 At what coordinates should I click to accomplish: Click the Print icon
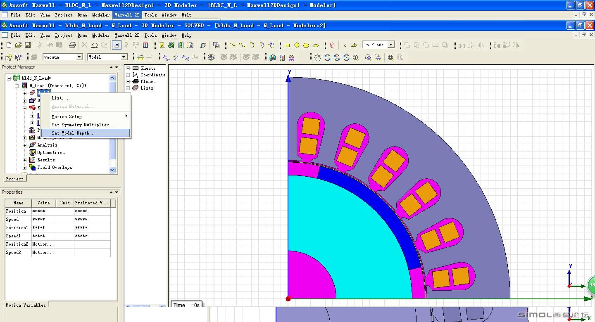pyautogui.click(x=72, y=45)
